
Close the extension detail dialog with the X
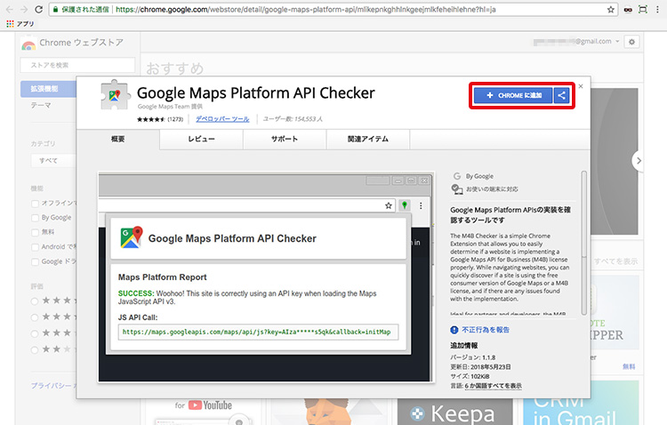(581, 86)
